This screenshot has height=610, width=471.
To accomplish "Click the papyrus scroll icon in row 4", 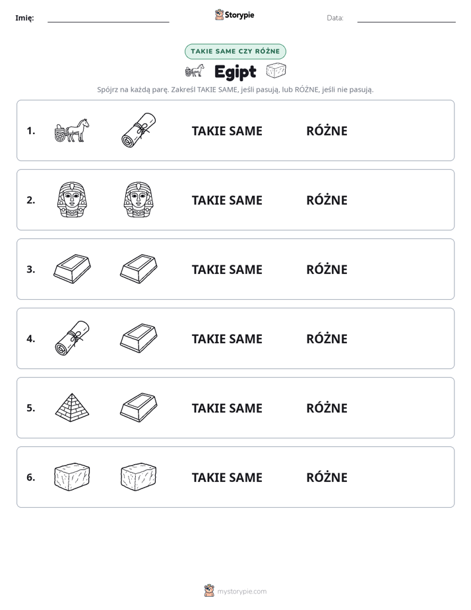I will [72, 338].
